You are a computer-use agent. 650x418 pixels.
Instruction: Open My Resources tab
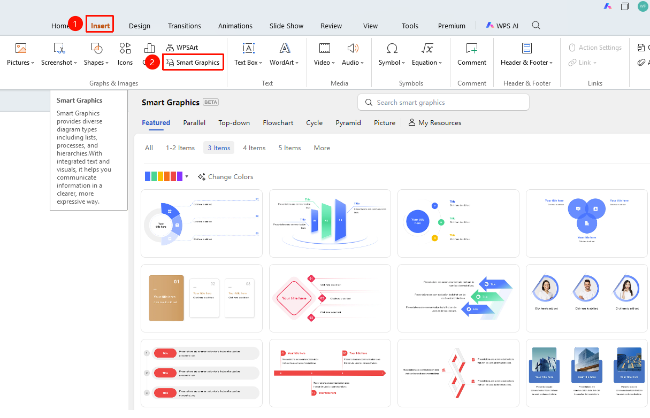point(434,123)
